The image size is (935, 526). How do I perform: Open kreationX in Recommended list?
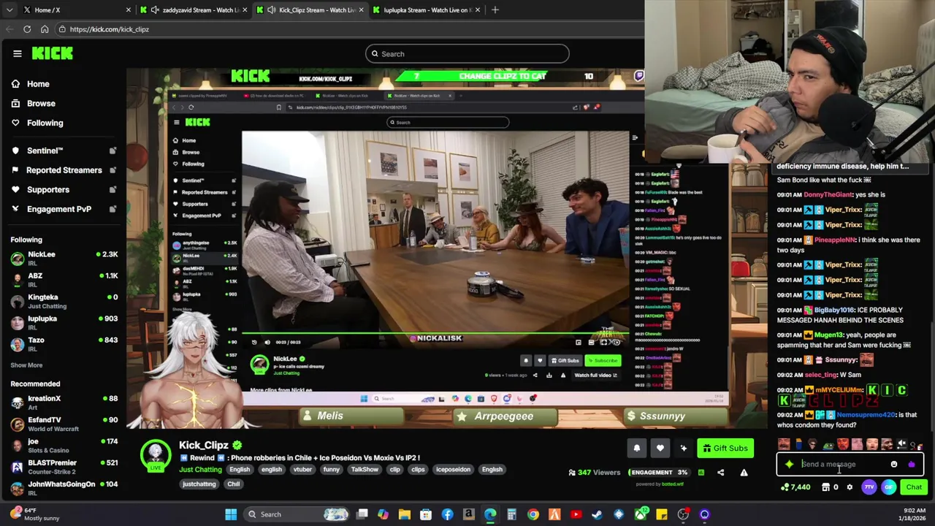pyautogui.click(x=64, y=403)
